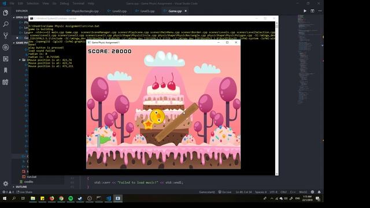Open the bottom activity bar icon above settings gear

(5, 82)
